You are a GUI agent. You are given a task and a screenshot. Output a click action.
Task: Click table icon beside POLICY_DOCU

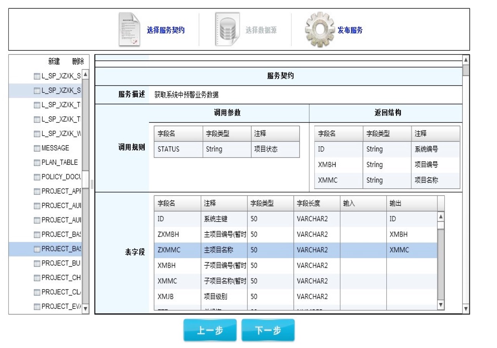(37, 177)
